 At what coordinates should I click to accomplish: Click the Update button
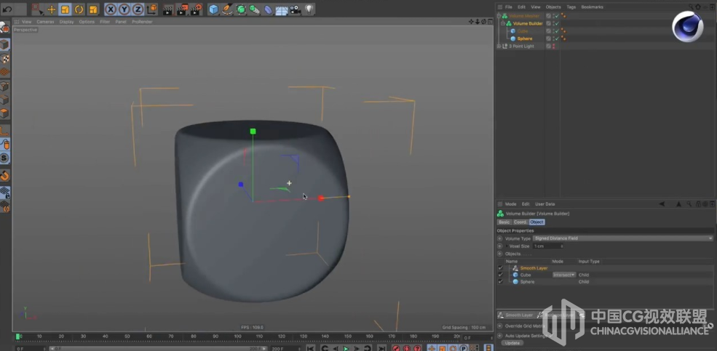point(512,343)
